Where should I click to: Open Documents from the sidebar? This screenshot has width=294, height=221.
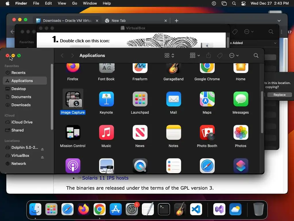coord(25,97)
